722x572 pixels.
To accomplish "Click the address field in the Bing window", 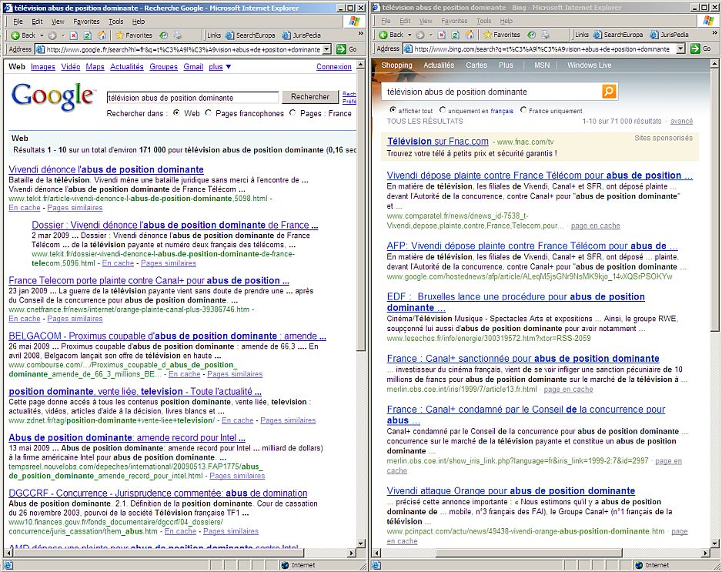I will click(x=541, y=49).
